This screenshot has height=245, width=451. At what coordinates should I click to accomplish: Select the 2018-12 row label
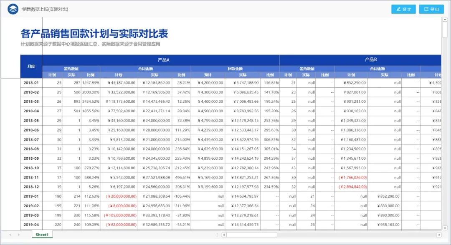click(31, 187)
